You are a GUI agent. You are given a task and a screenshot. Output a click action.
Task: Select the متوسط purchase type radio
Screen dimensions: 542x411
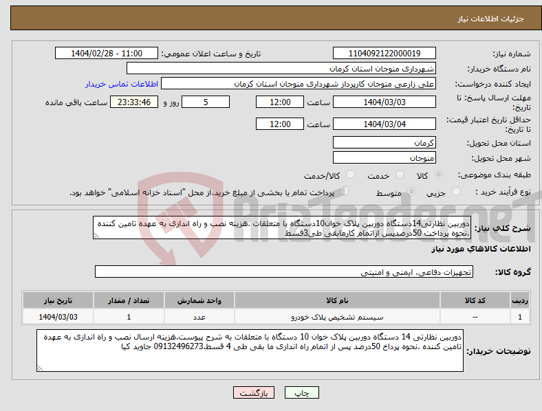point(411,191)
